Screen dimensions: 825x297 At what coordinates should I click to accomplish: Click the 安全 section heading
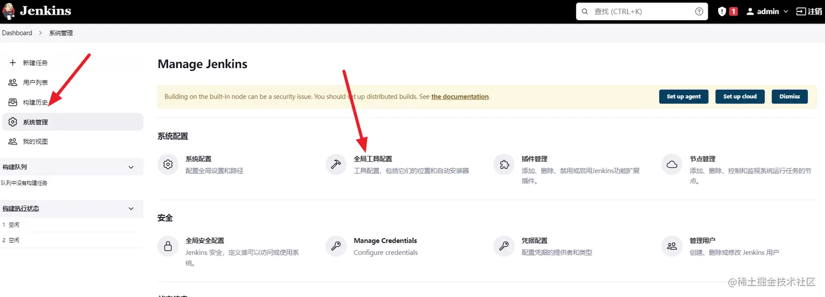pyautogui.click(x=165, y=218)
